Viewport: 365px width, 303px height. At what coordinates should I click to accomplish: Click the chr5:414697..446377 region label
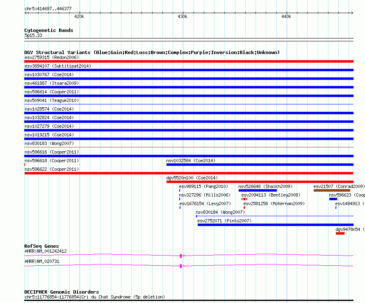(48, 9)
